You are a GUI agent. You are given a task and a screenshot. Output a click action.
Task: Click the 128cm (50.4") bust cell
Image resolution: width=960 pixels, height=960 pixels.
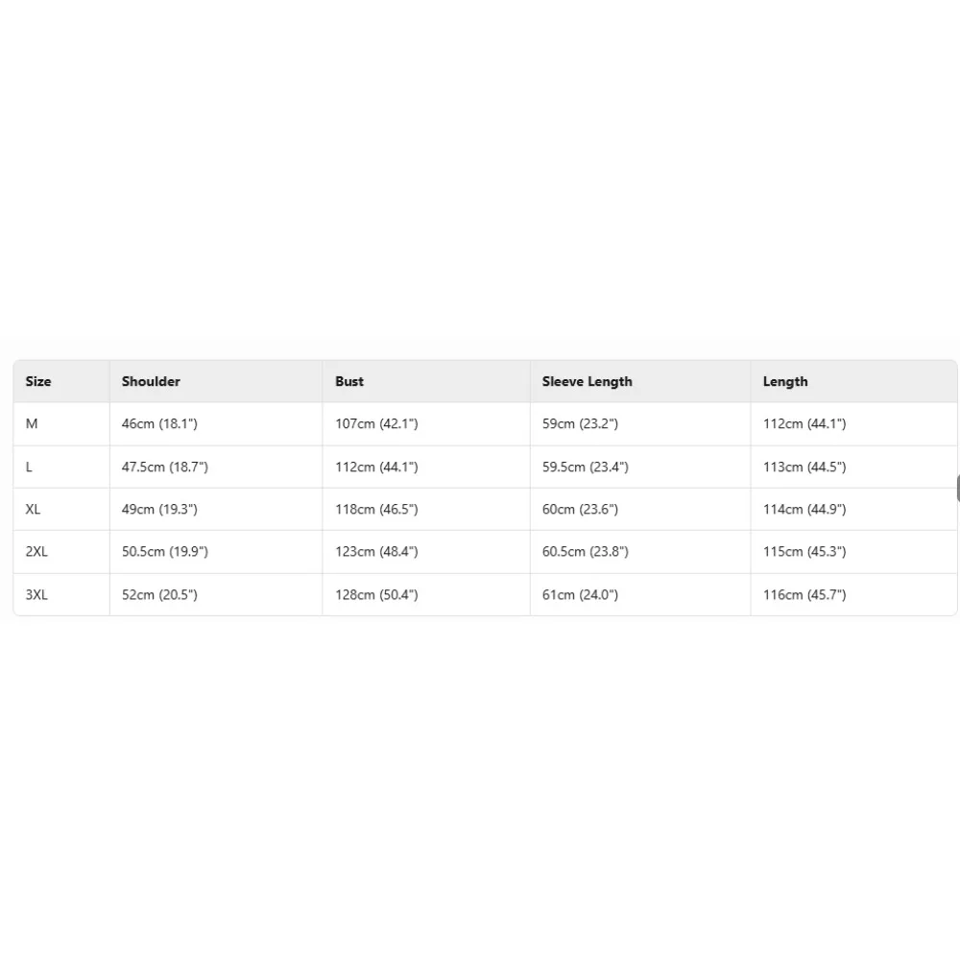click(376, 594)
